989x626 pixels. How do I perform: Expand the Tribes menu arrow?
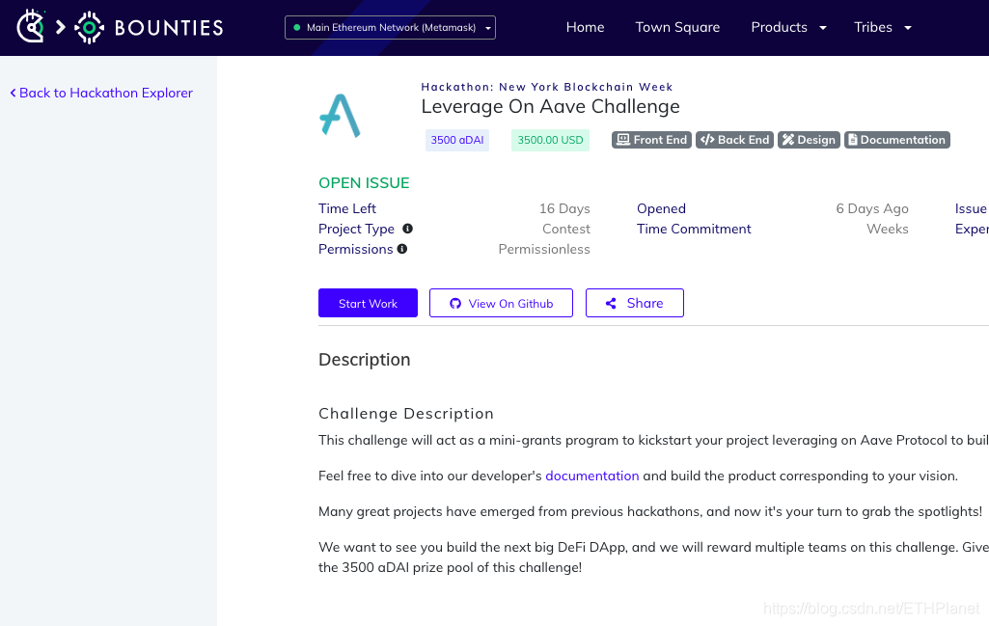pos(908,28)
